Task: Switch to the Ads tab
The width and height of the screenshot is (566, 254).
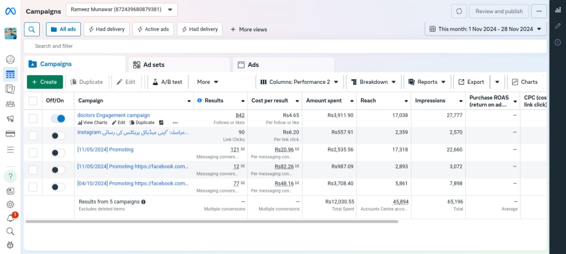Action: (x=283, y=65)
